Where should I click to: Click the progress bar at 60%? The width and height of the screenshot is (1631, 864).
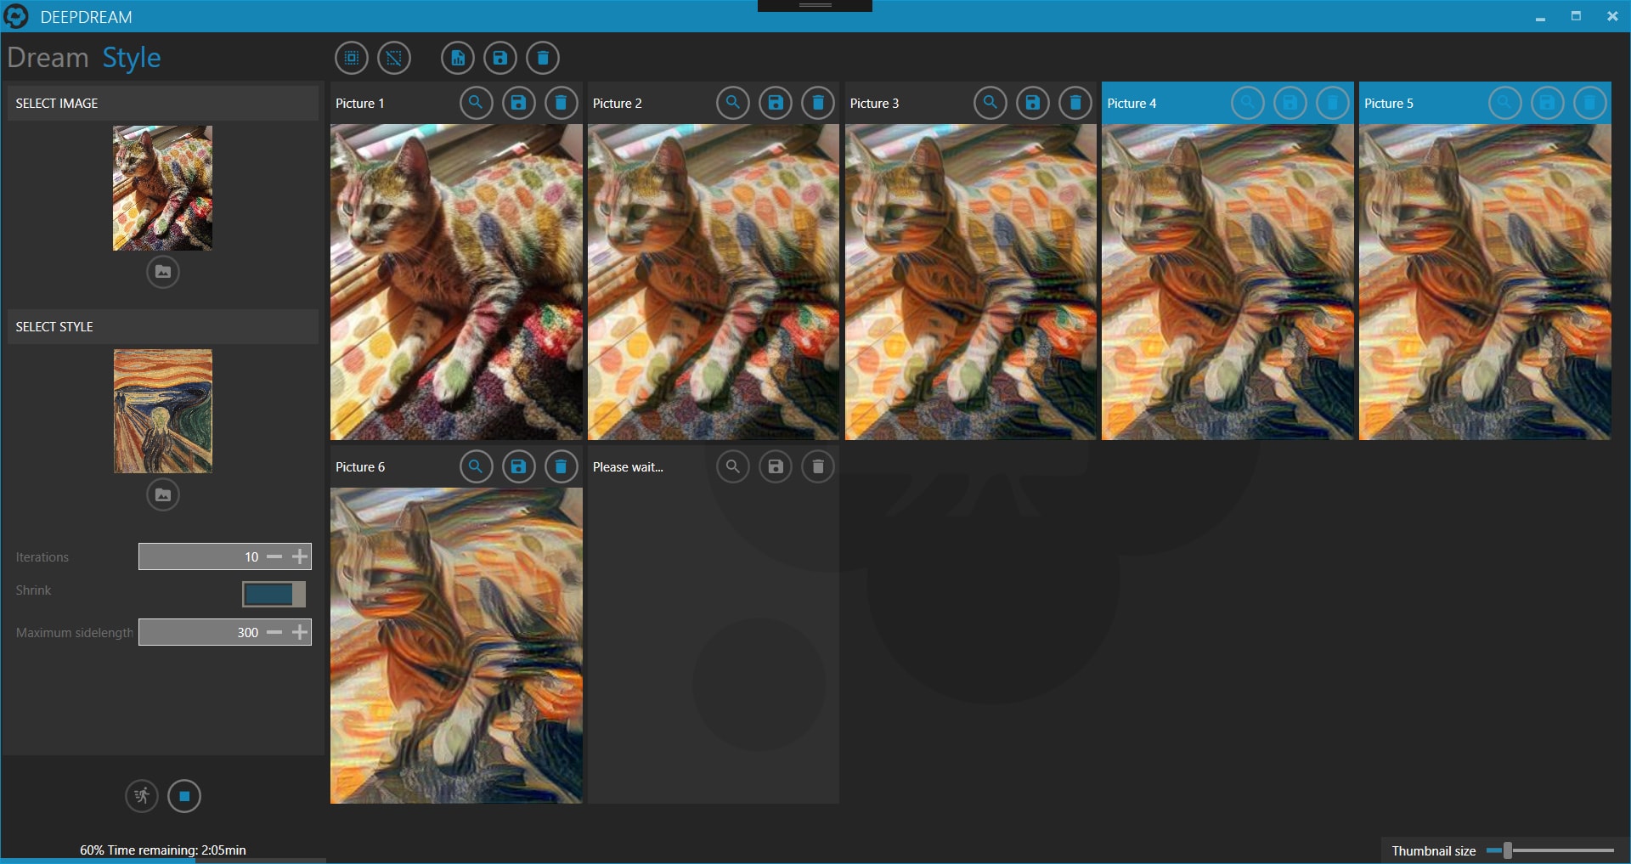click(163, 861)
